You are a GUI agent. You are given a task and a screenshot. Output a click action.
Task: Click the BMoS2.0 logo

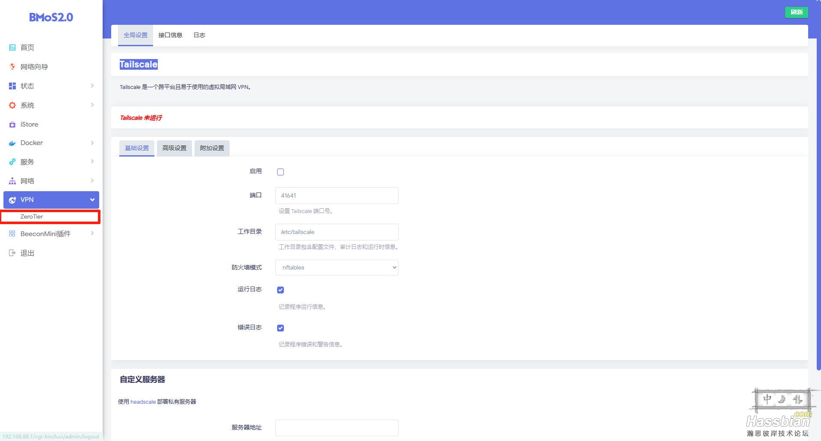(51, 17)
